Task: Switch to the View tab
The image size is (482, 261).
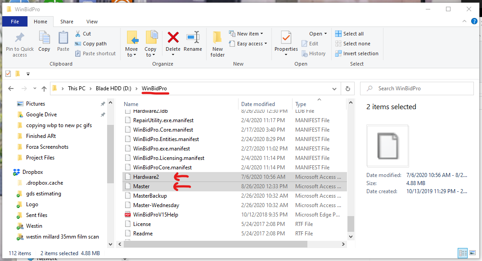Action: pos(92,22)
